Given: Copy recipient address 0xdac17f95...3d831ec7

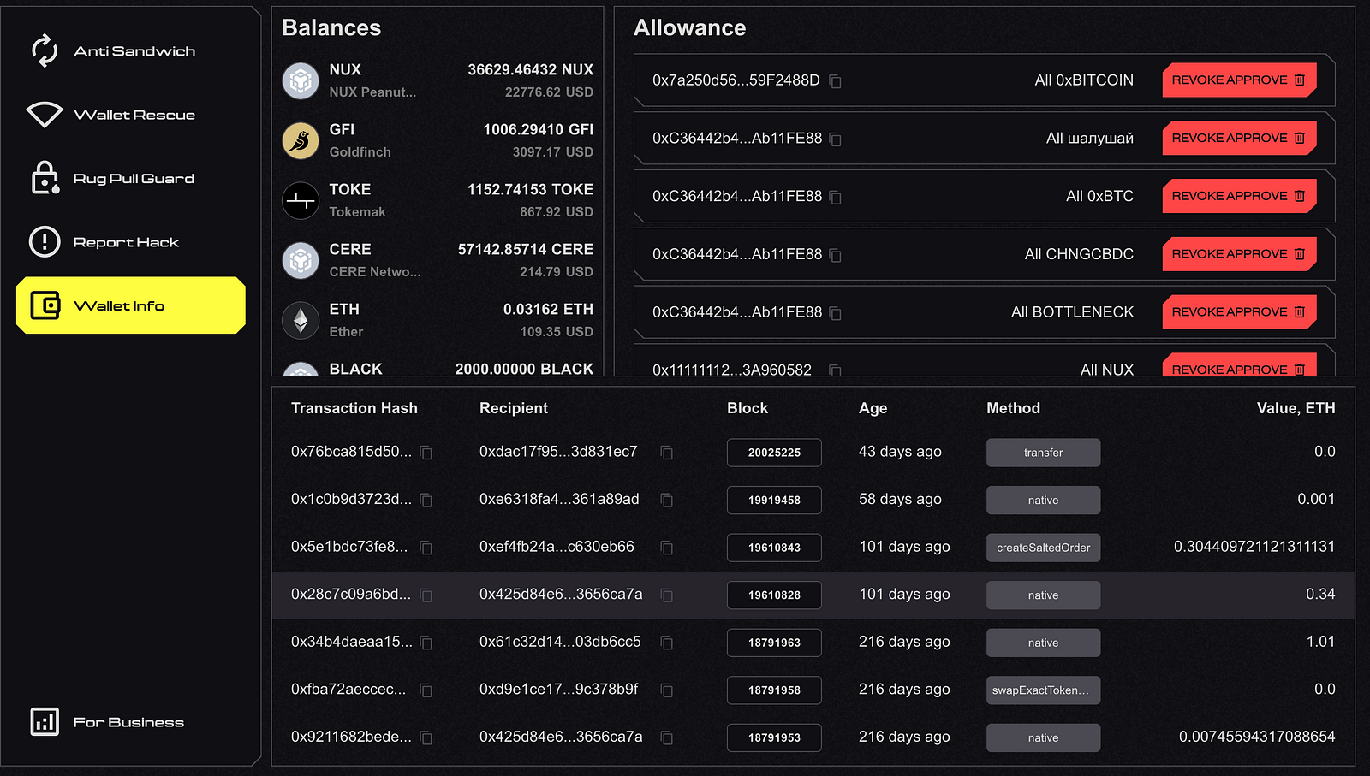Looking at the screenshot, I should [x=667, y=453].
